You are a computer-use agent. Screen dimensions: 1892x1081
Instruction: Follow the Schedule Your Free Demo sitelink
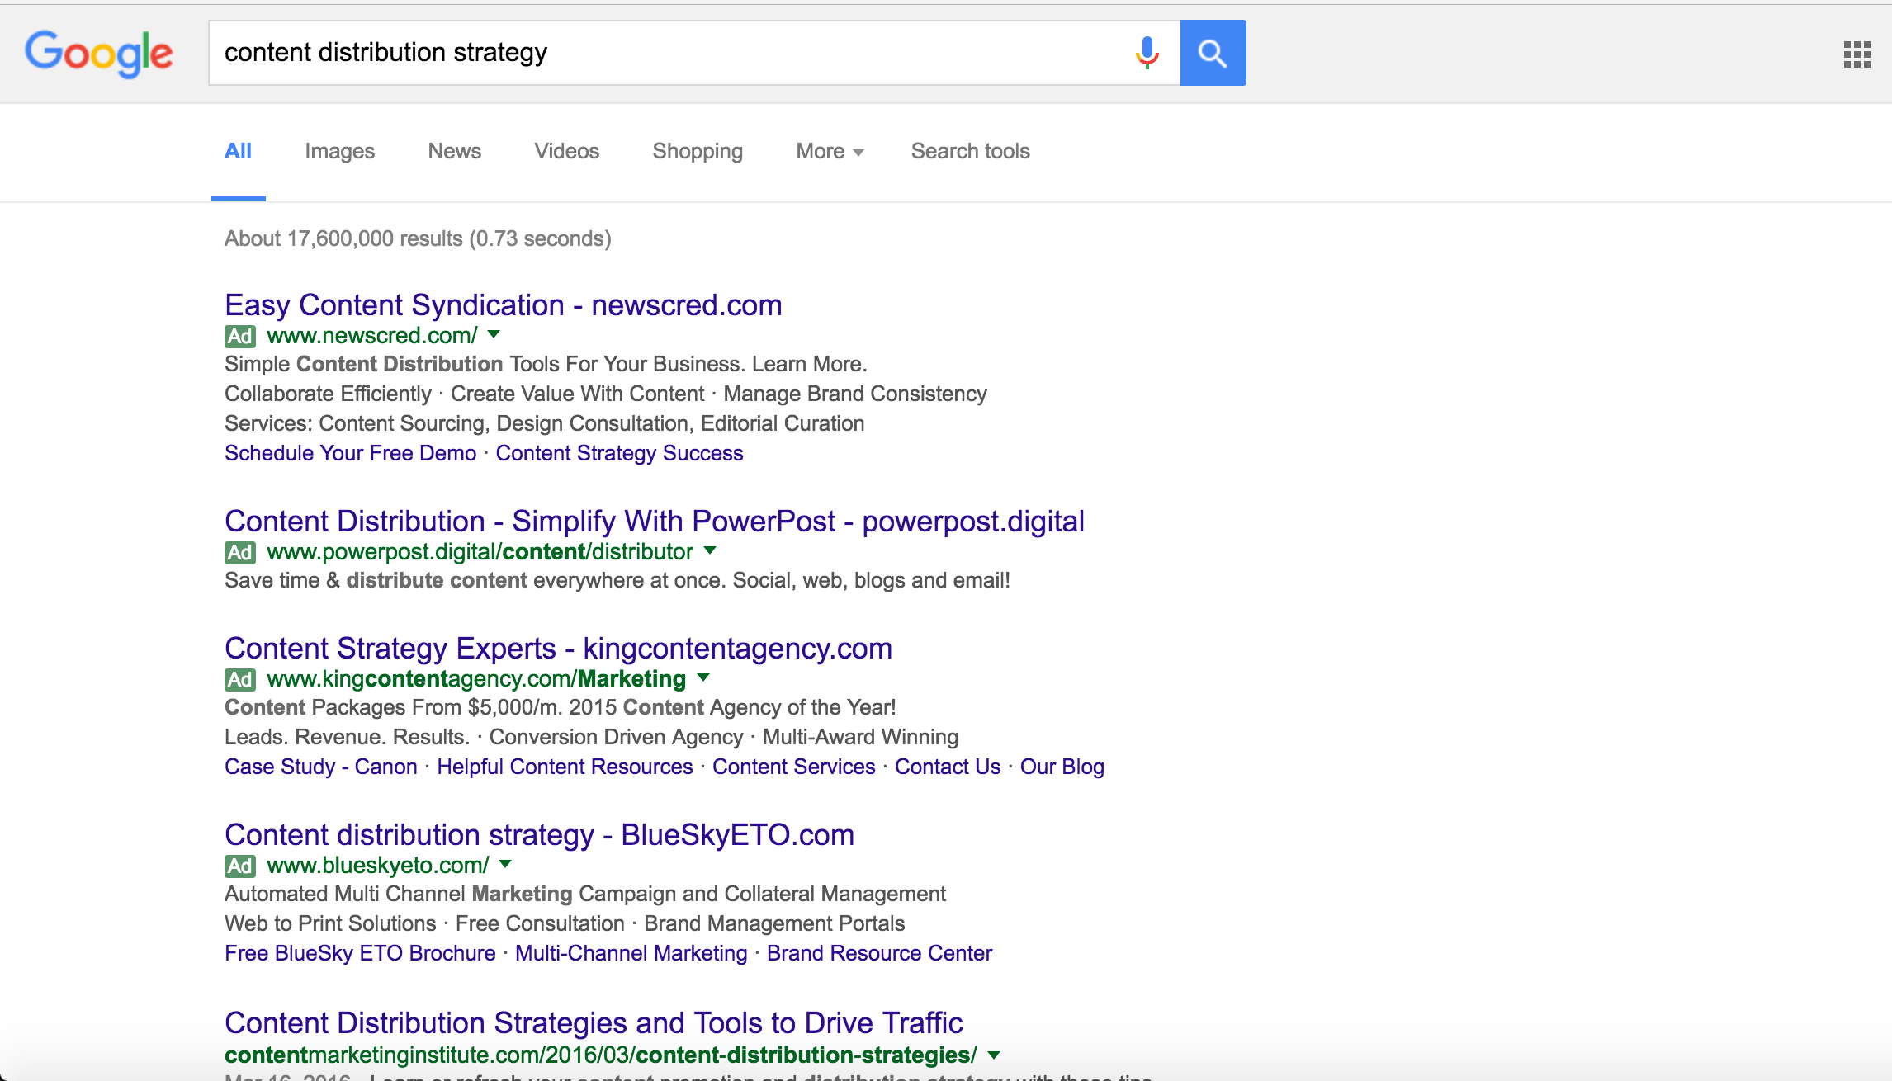pyautogui.click(x=350, y=453)
